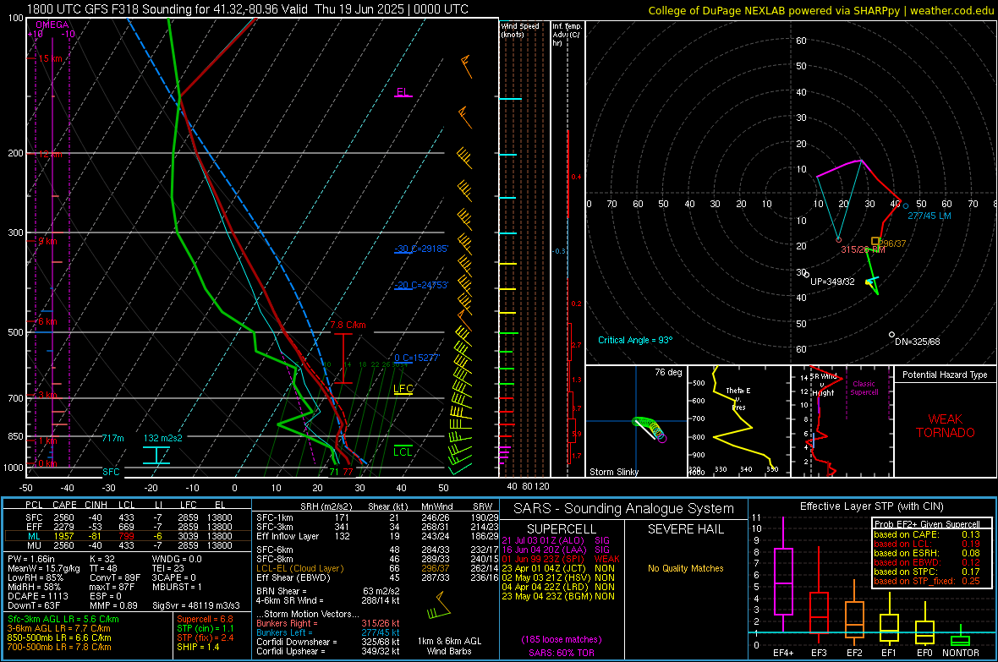Image resolution: width=998 pixels, height=662 pixels.
Task: Click the 'SHIP = 1.4' value
Action: [198, 647]
